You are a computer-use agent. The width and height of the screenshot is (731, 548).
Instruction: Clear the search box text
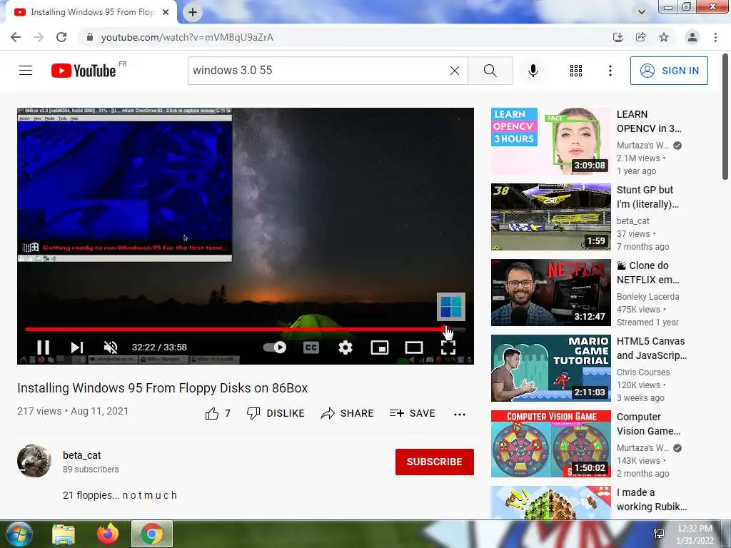click(455, 71)
